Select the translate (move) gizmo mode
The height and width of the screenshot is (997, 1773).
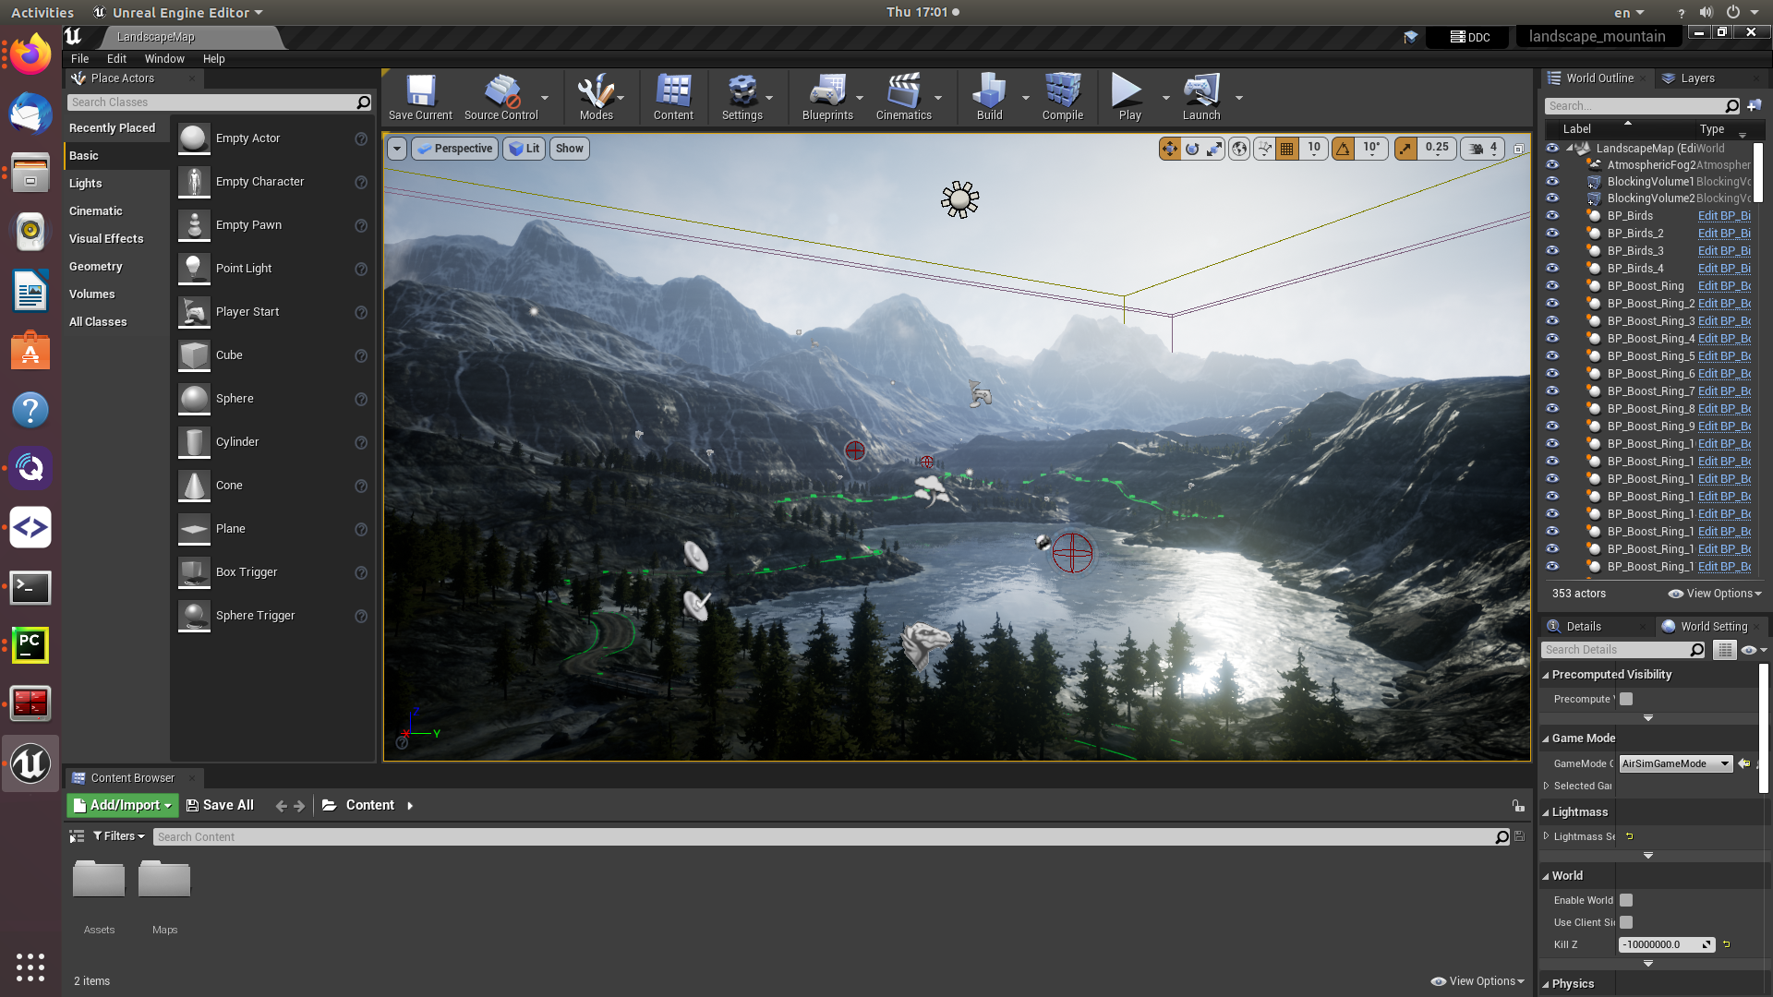(1170, 149)
